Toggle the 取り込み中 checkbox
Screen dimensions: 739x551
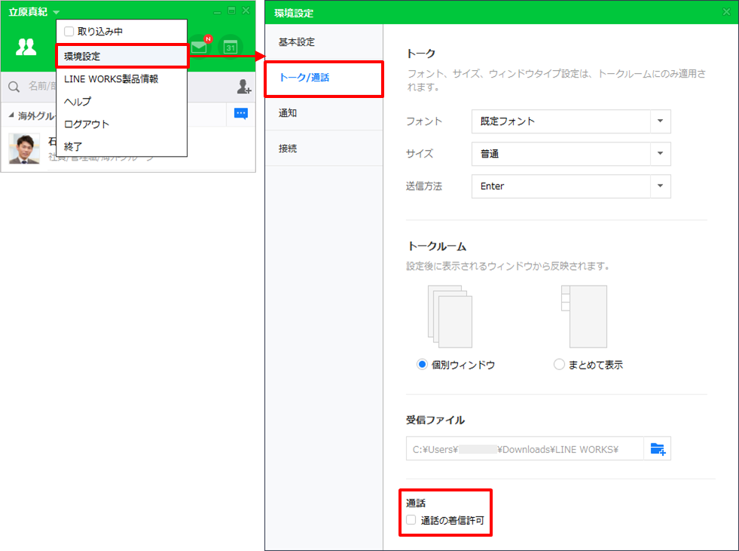tap(69, 32)
